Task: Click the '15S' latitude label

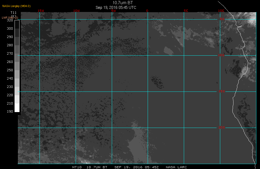Action: 222,91
